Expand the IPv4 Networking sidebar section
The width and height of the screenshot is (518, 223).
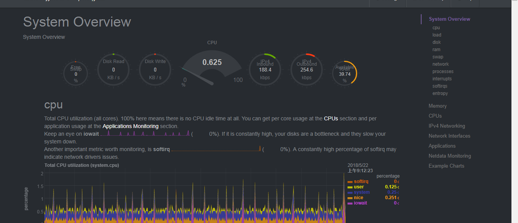(447, 126)
